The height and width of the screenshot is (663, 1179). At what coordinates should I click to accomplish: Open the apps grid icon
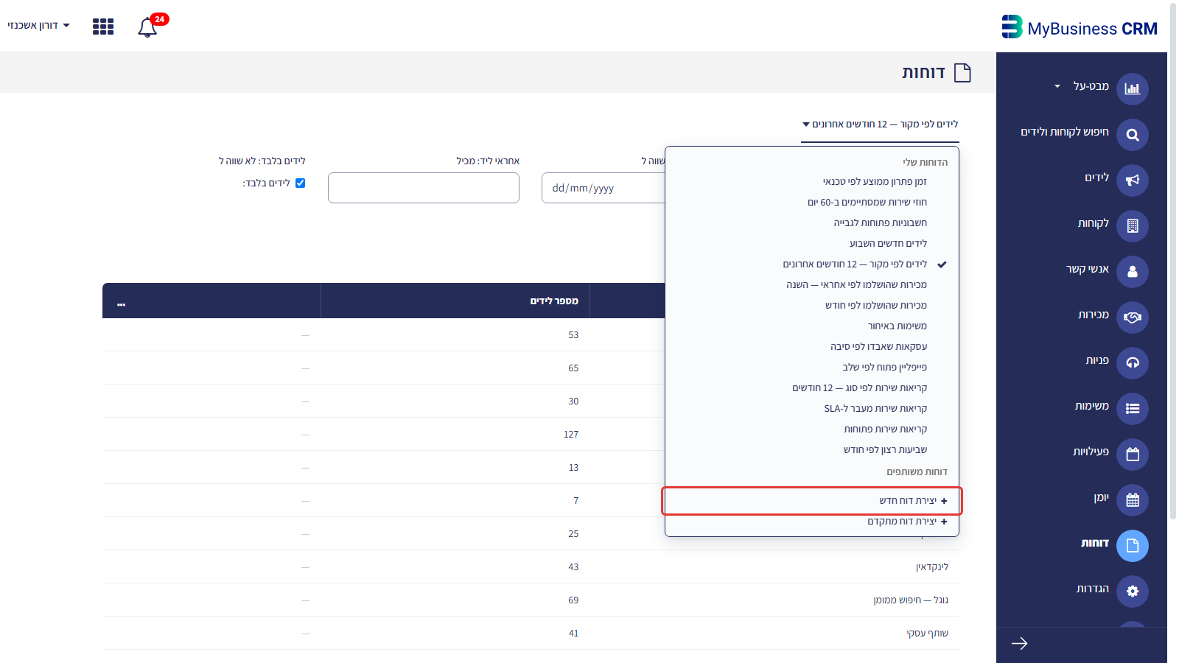(103, 27)
